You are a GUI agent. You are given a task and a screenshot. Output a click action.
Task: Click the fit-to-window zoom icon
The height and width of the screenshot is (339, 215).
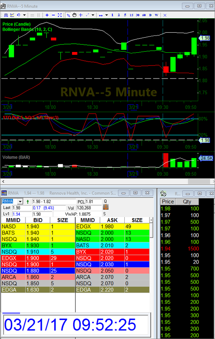60,15
